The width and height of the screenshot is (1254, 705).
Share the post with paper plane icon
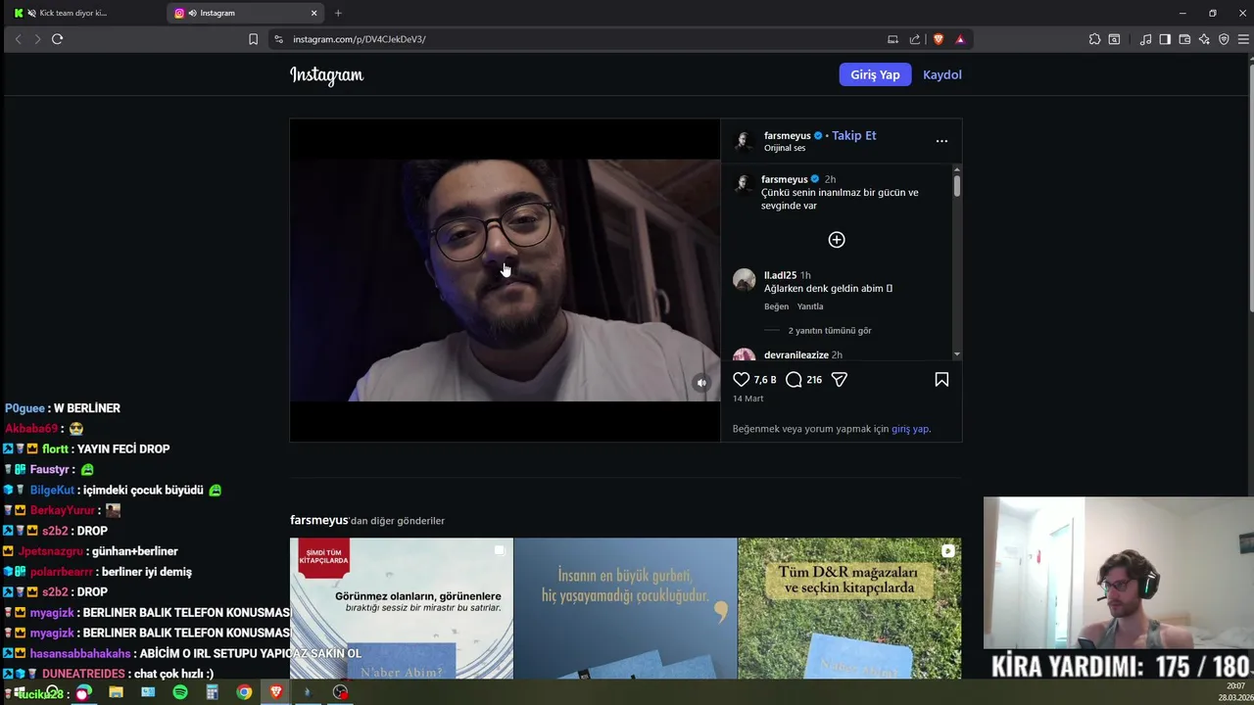pos(840,379)
